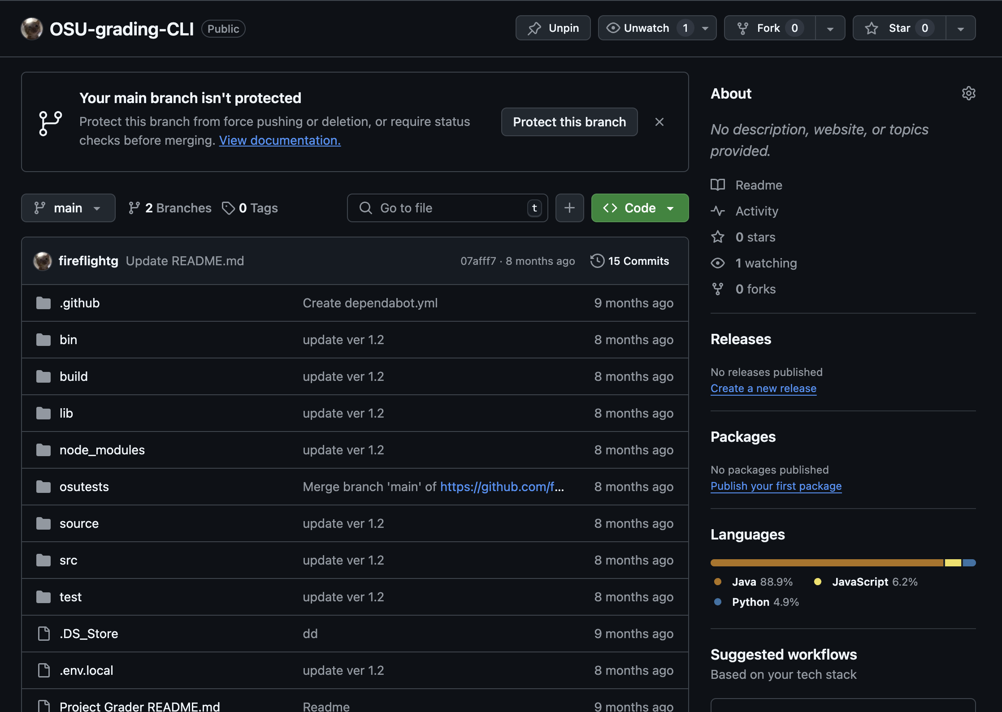Click the 'dd' commit message
The height and width of the screenshot is (712, 1002).
(x=310, y=634)
